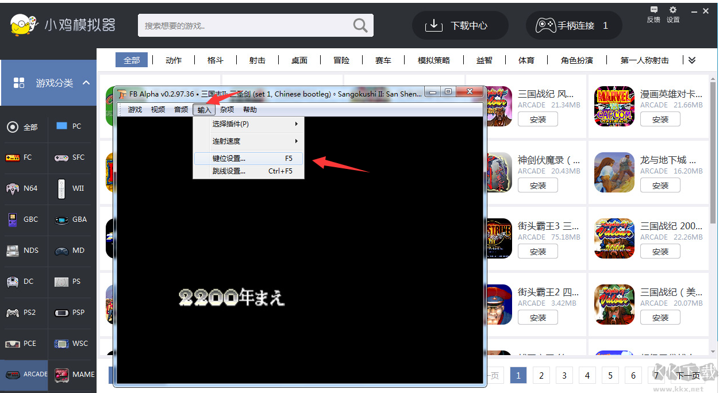Go to 下一页 next page
This screenshot has height=393, width=719.
point(687,376)
